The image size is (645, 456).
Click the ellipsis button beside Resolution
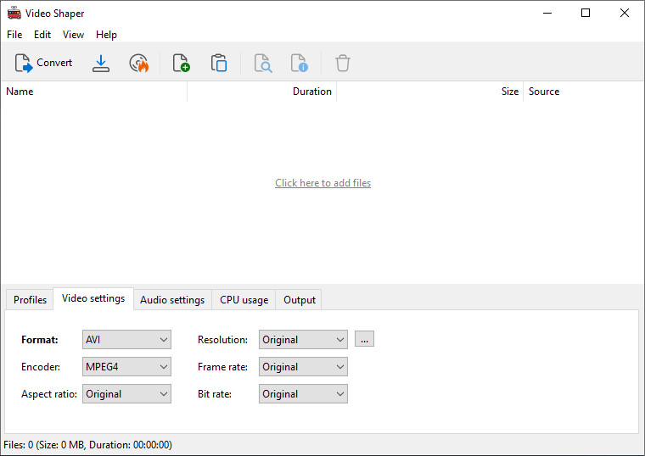click(x=364, y=339)
